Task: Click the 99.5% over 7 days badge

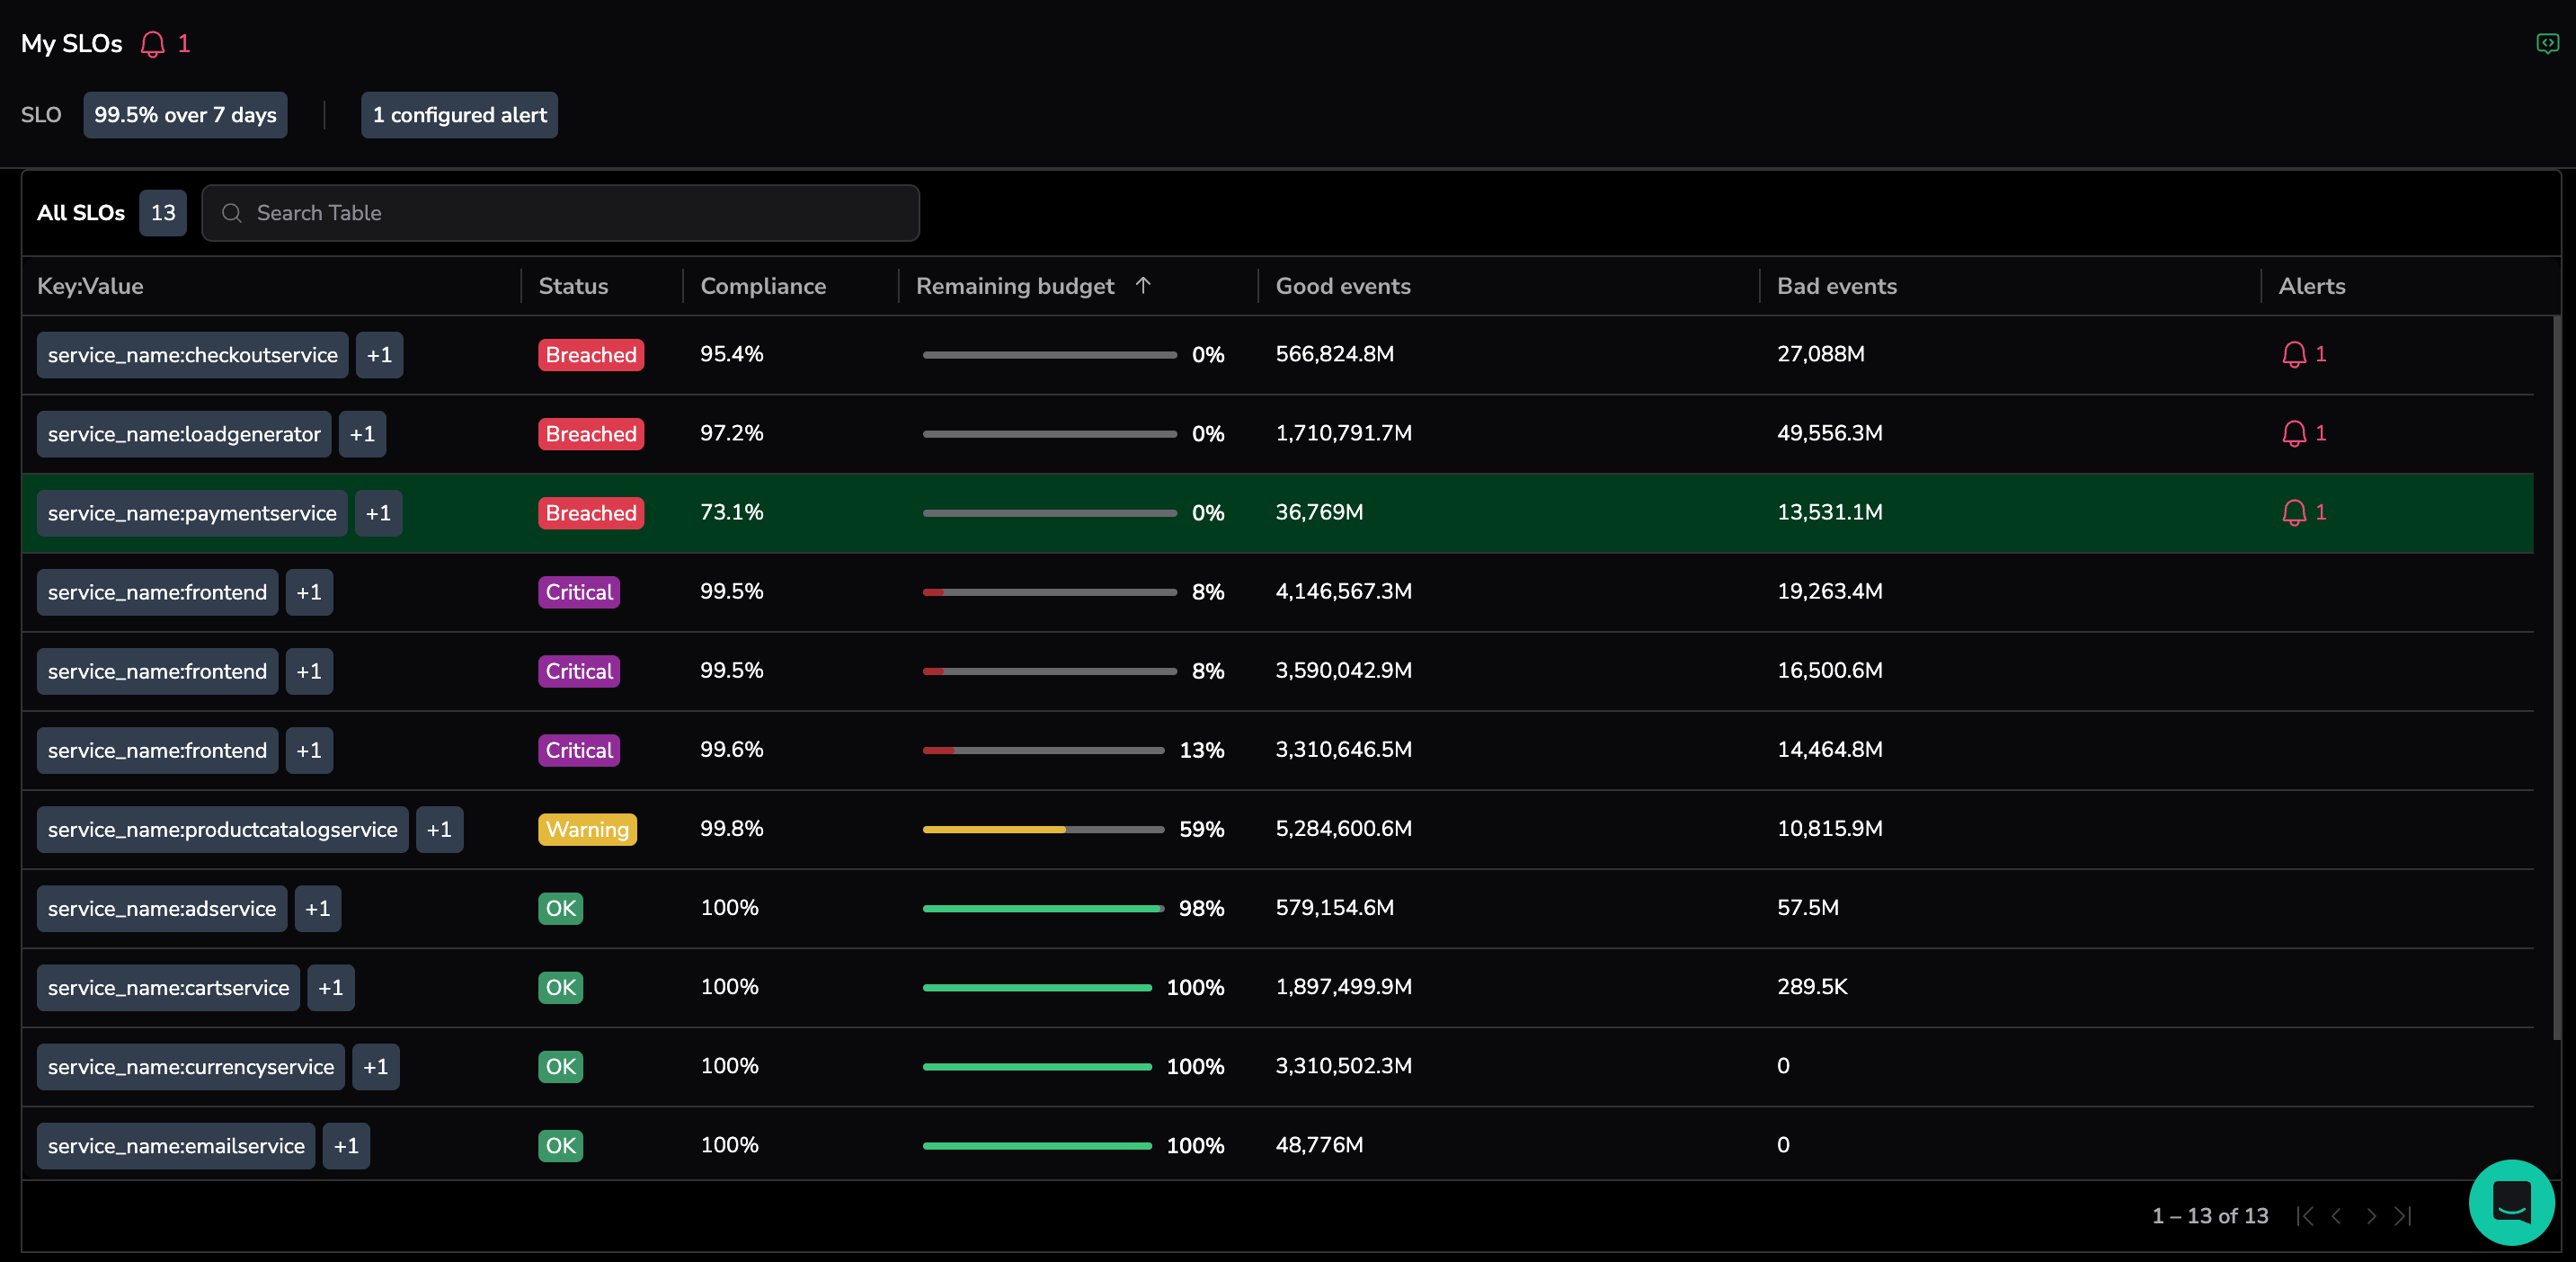Action: 185,115
